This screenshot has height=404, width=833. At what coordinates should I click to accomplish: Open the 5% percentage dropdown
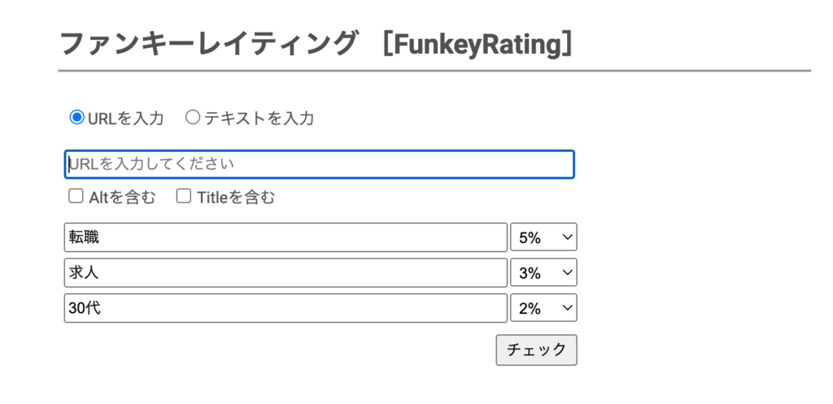tap(543, 237)
